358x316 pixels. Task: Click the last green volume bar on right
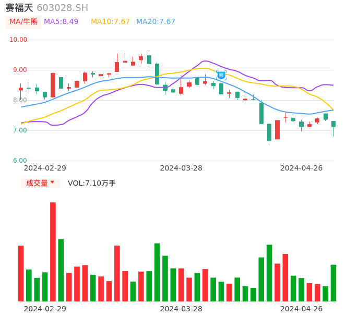[333, 283]
